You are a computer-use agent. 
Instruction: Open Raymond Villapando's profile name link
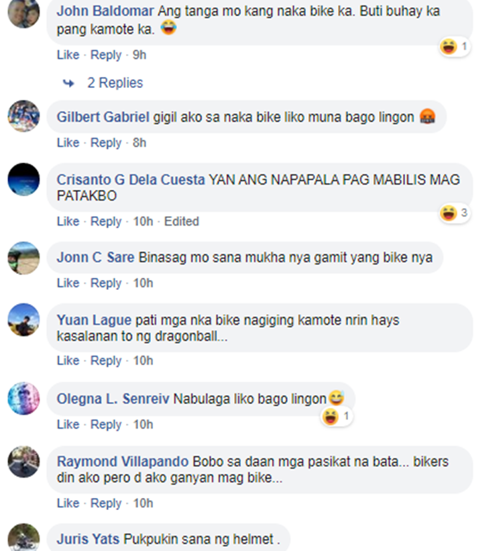click(x=123, y=461)
